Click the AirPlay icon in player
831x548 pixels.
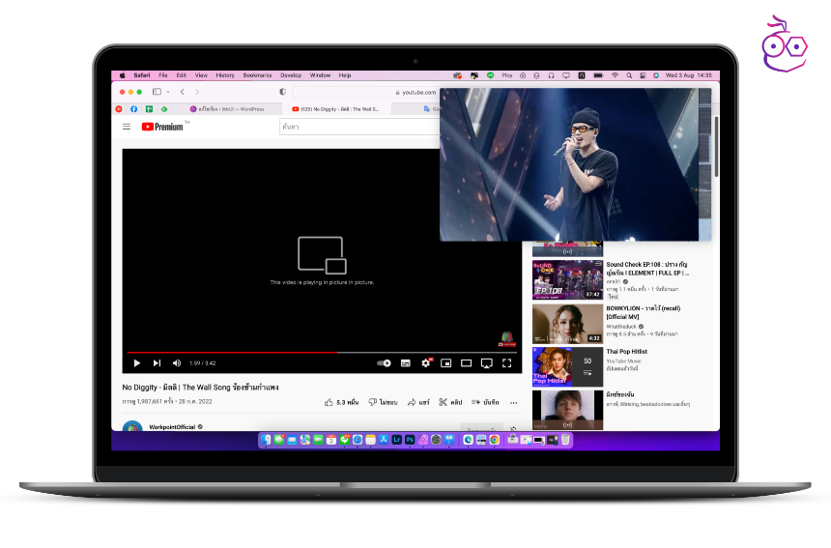click(x=486, y=363)
